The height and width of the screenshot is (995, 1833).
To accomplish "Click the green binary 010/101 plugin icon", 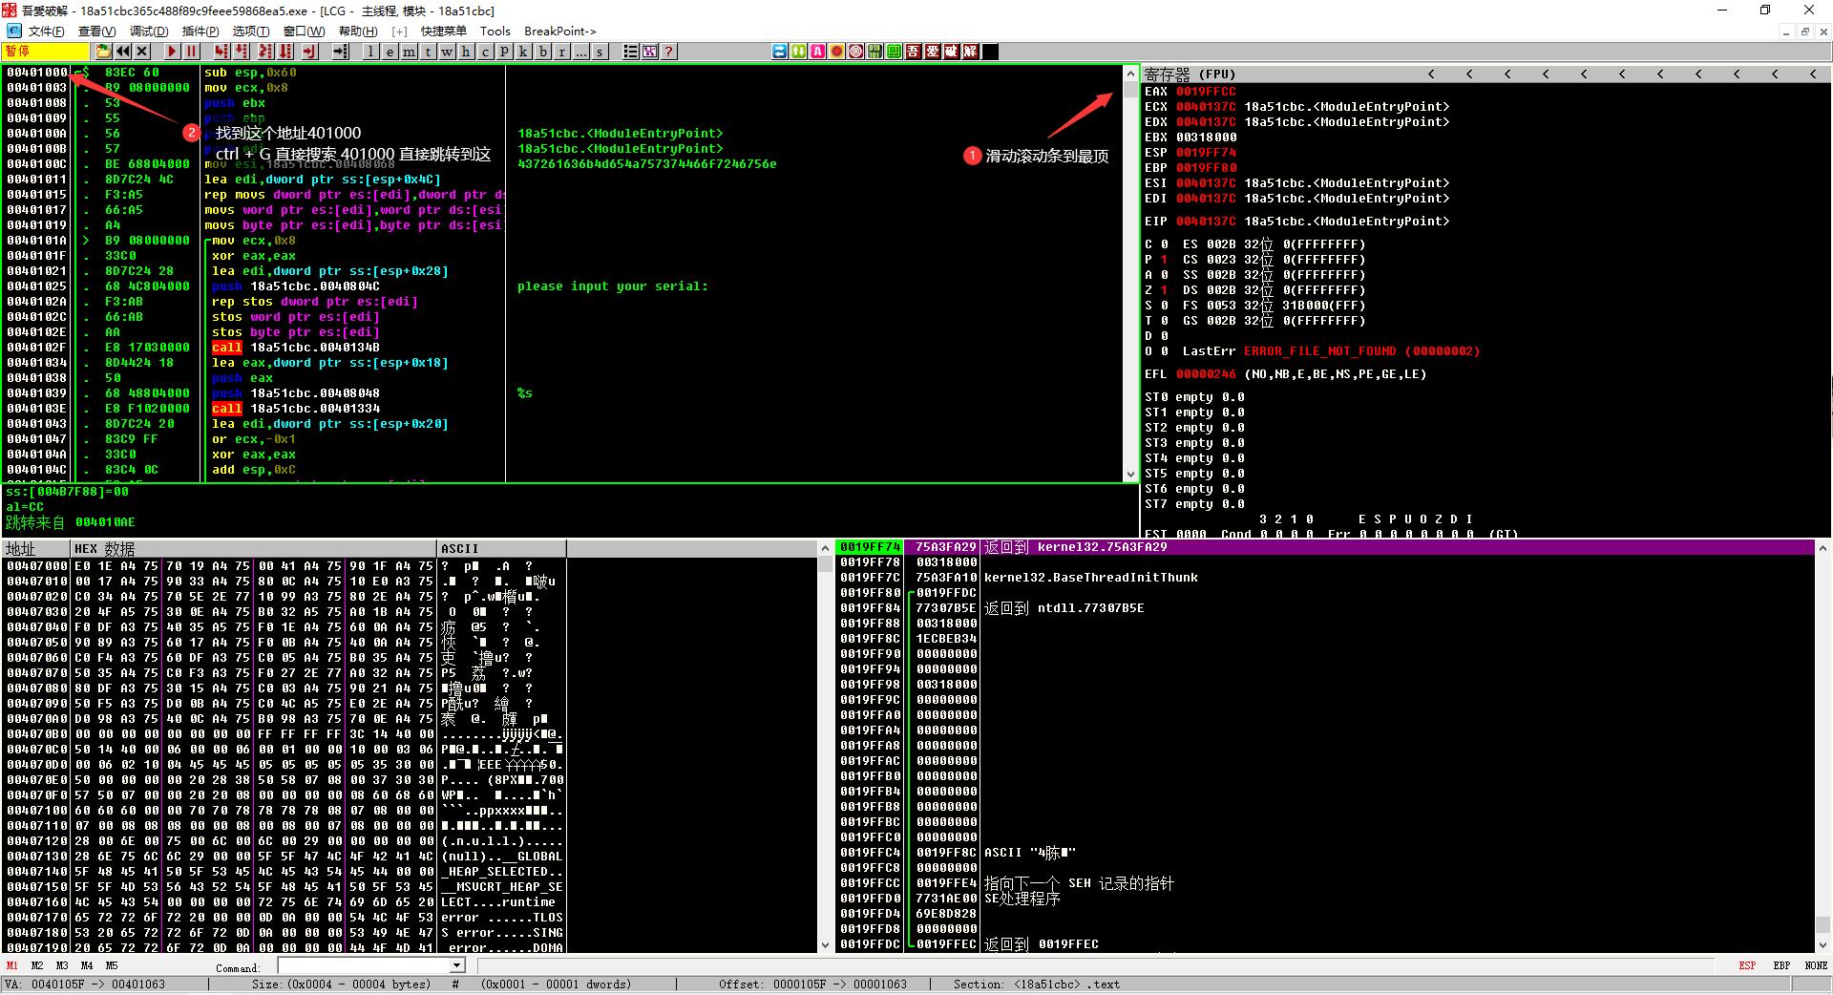I will click(x=875, y=52).
